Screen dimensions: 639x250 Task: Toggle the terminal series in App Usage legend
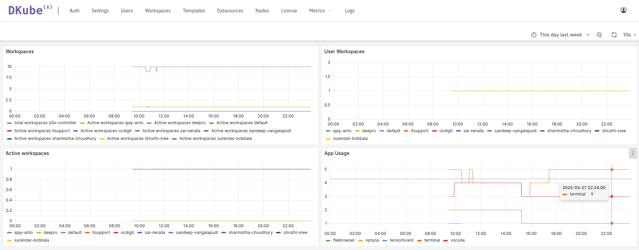pyautogui.click(x=431, y=240)
